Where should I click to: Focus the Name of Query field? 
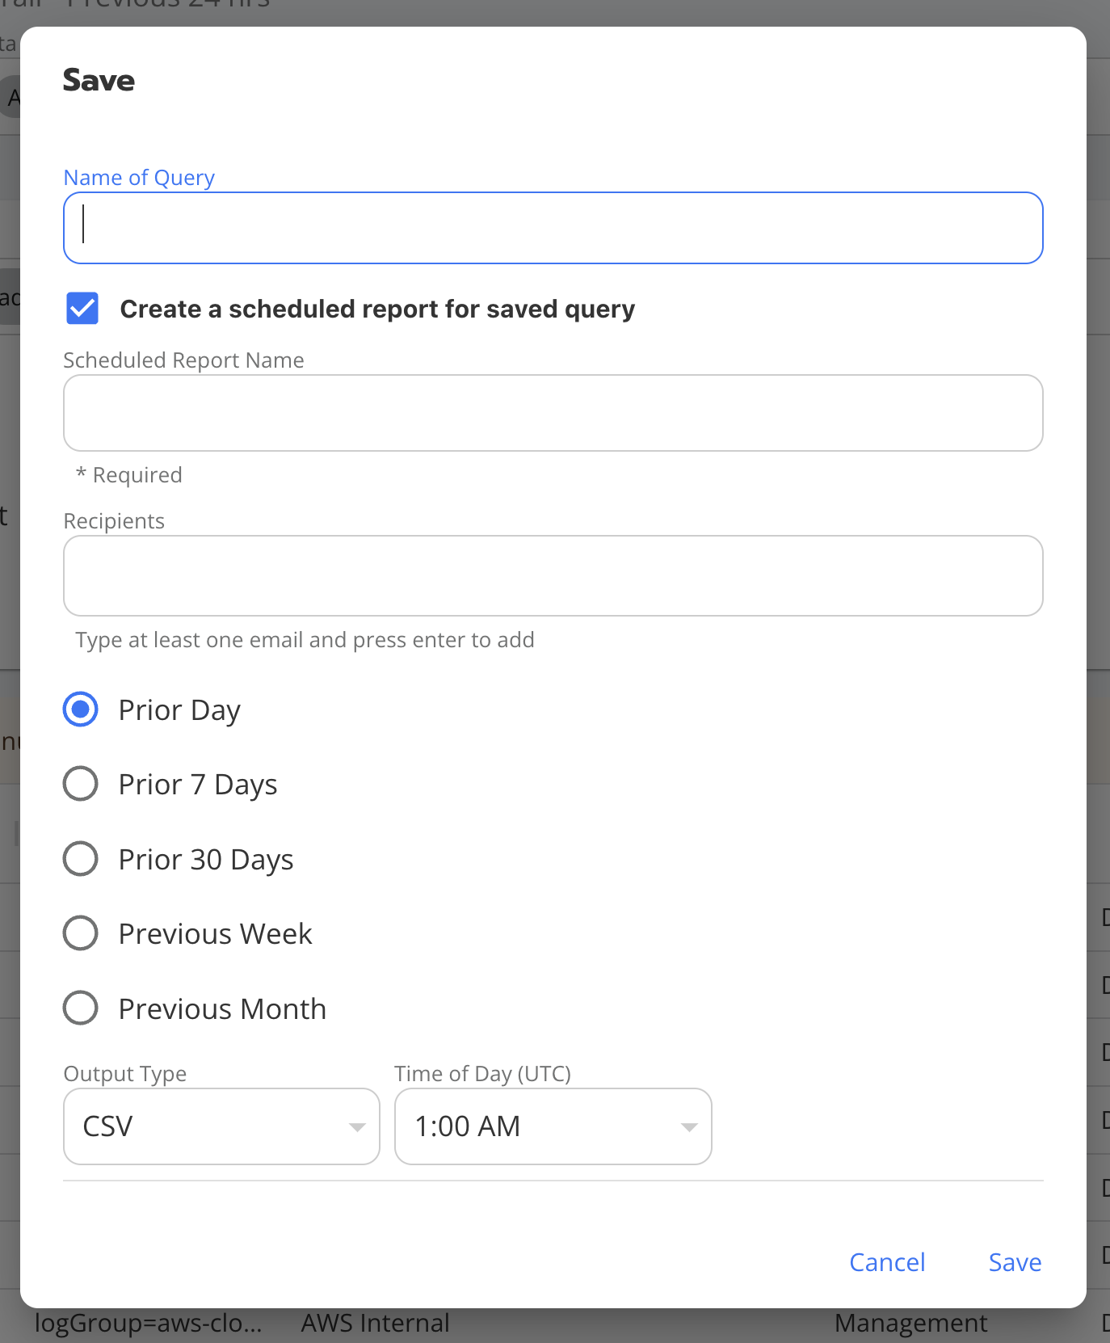tap(553, 228)
